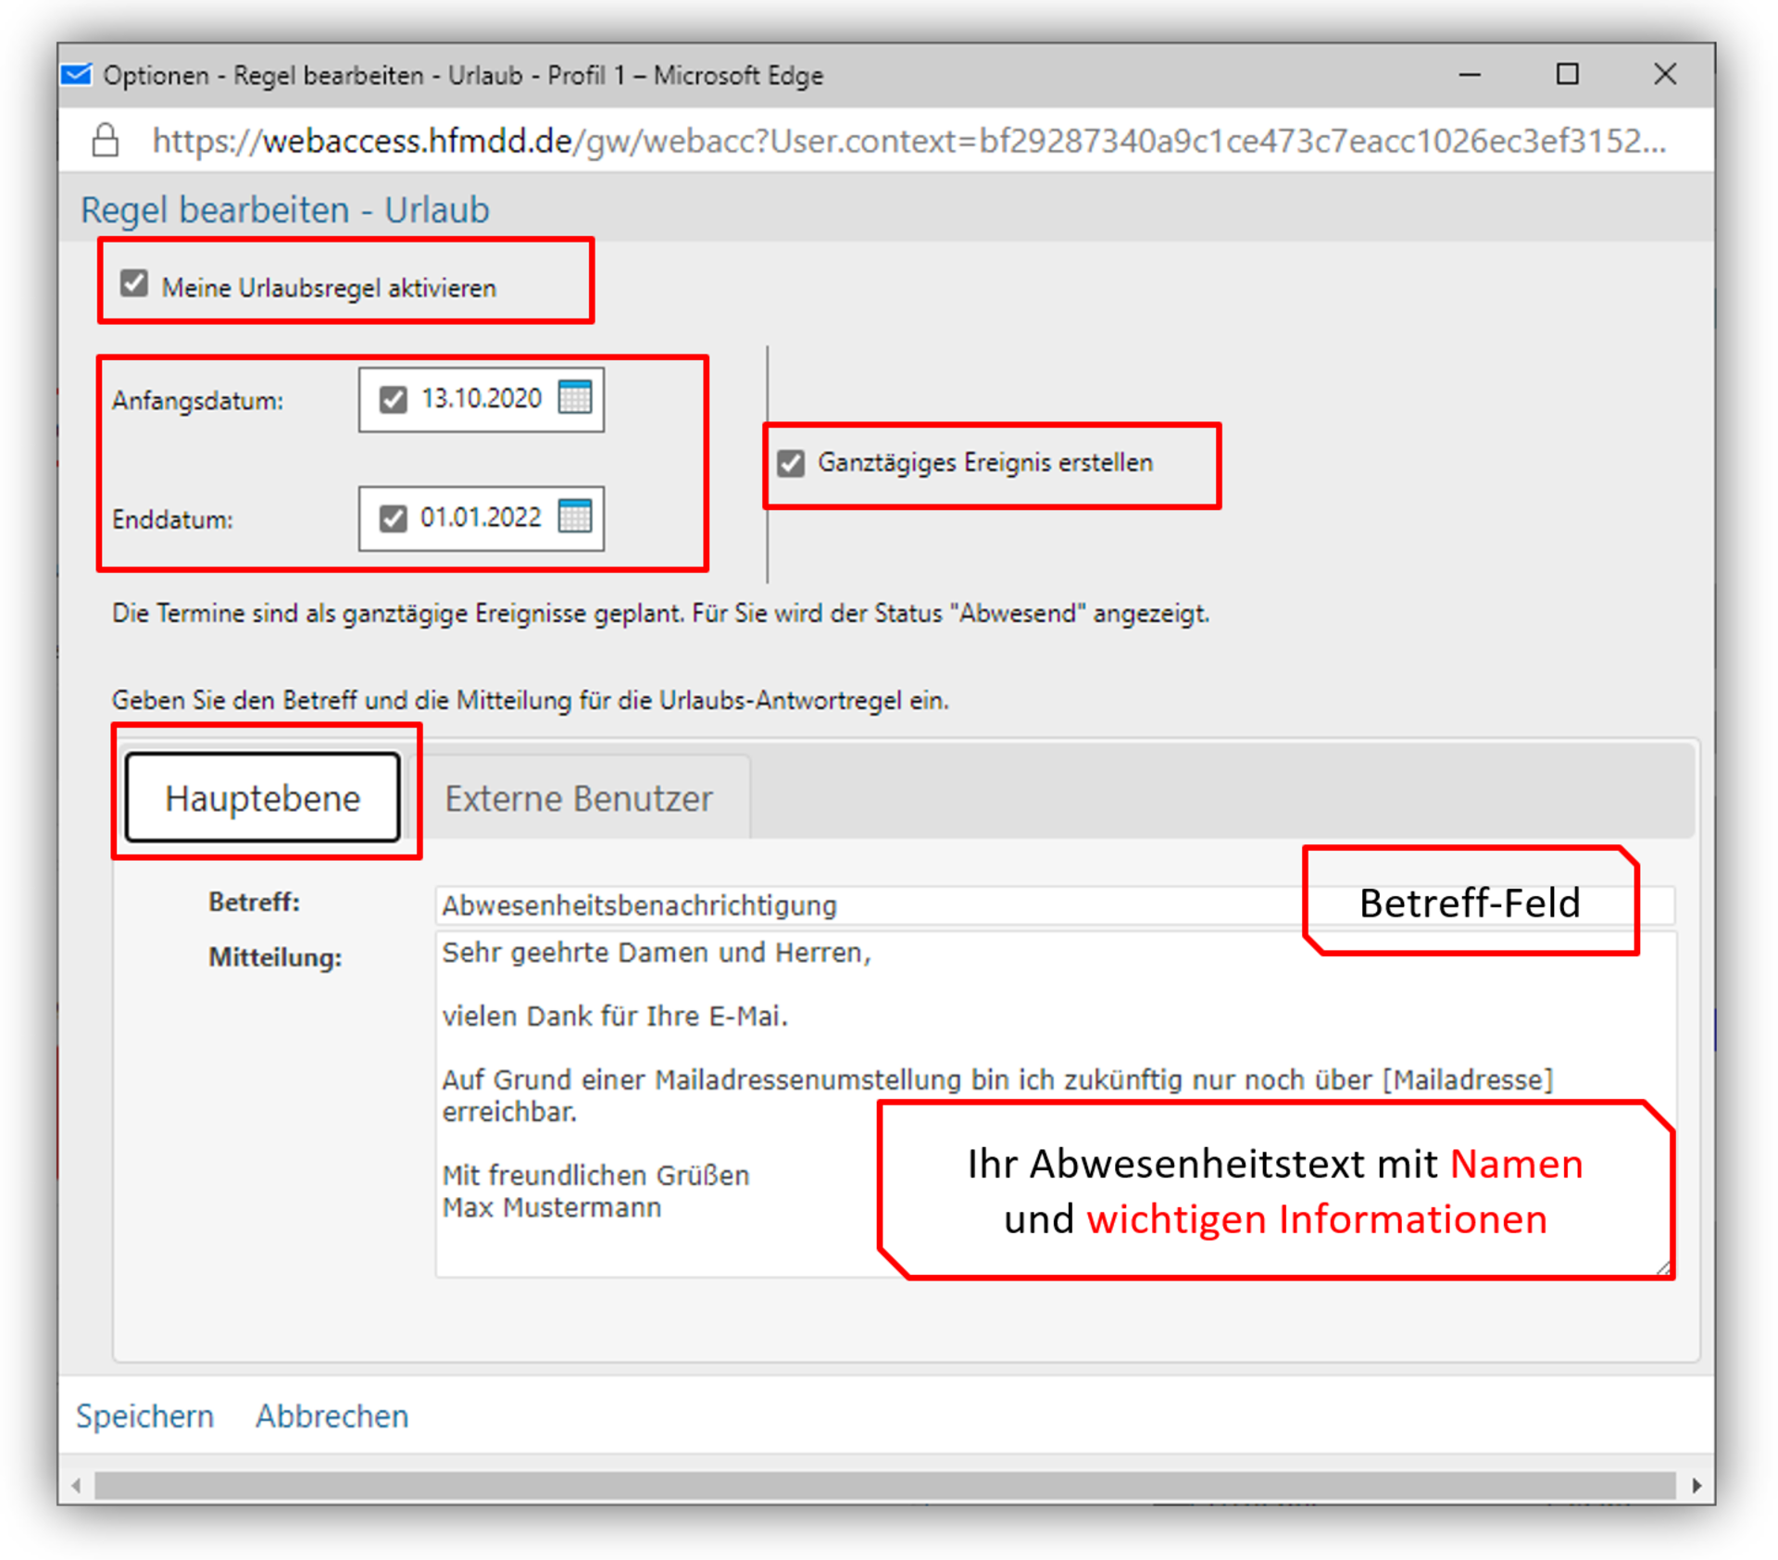The width and height of the screenshot is (1778, 1560).
Task: Switch to the Hauptebene tab
Action: (x=263, y=797)
